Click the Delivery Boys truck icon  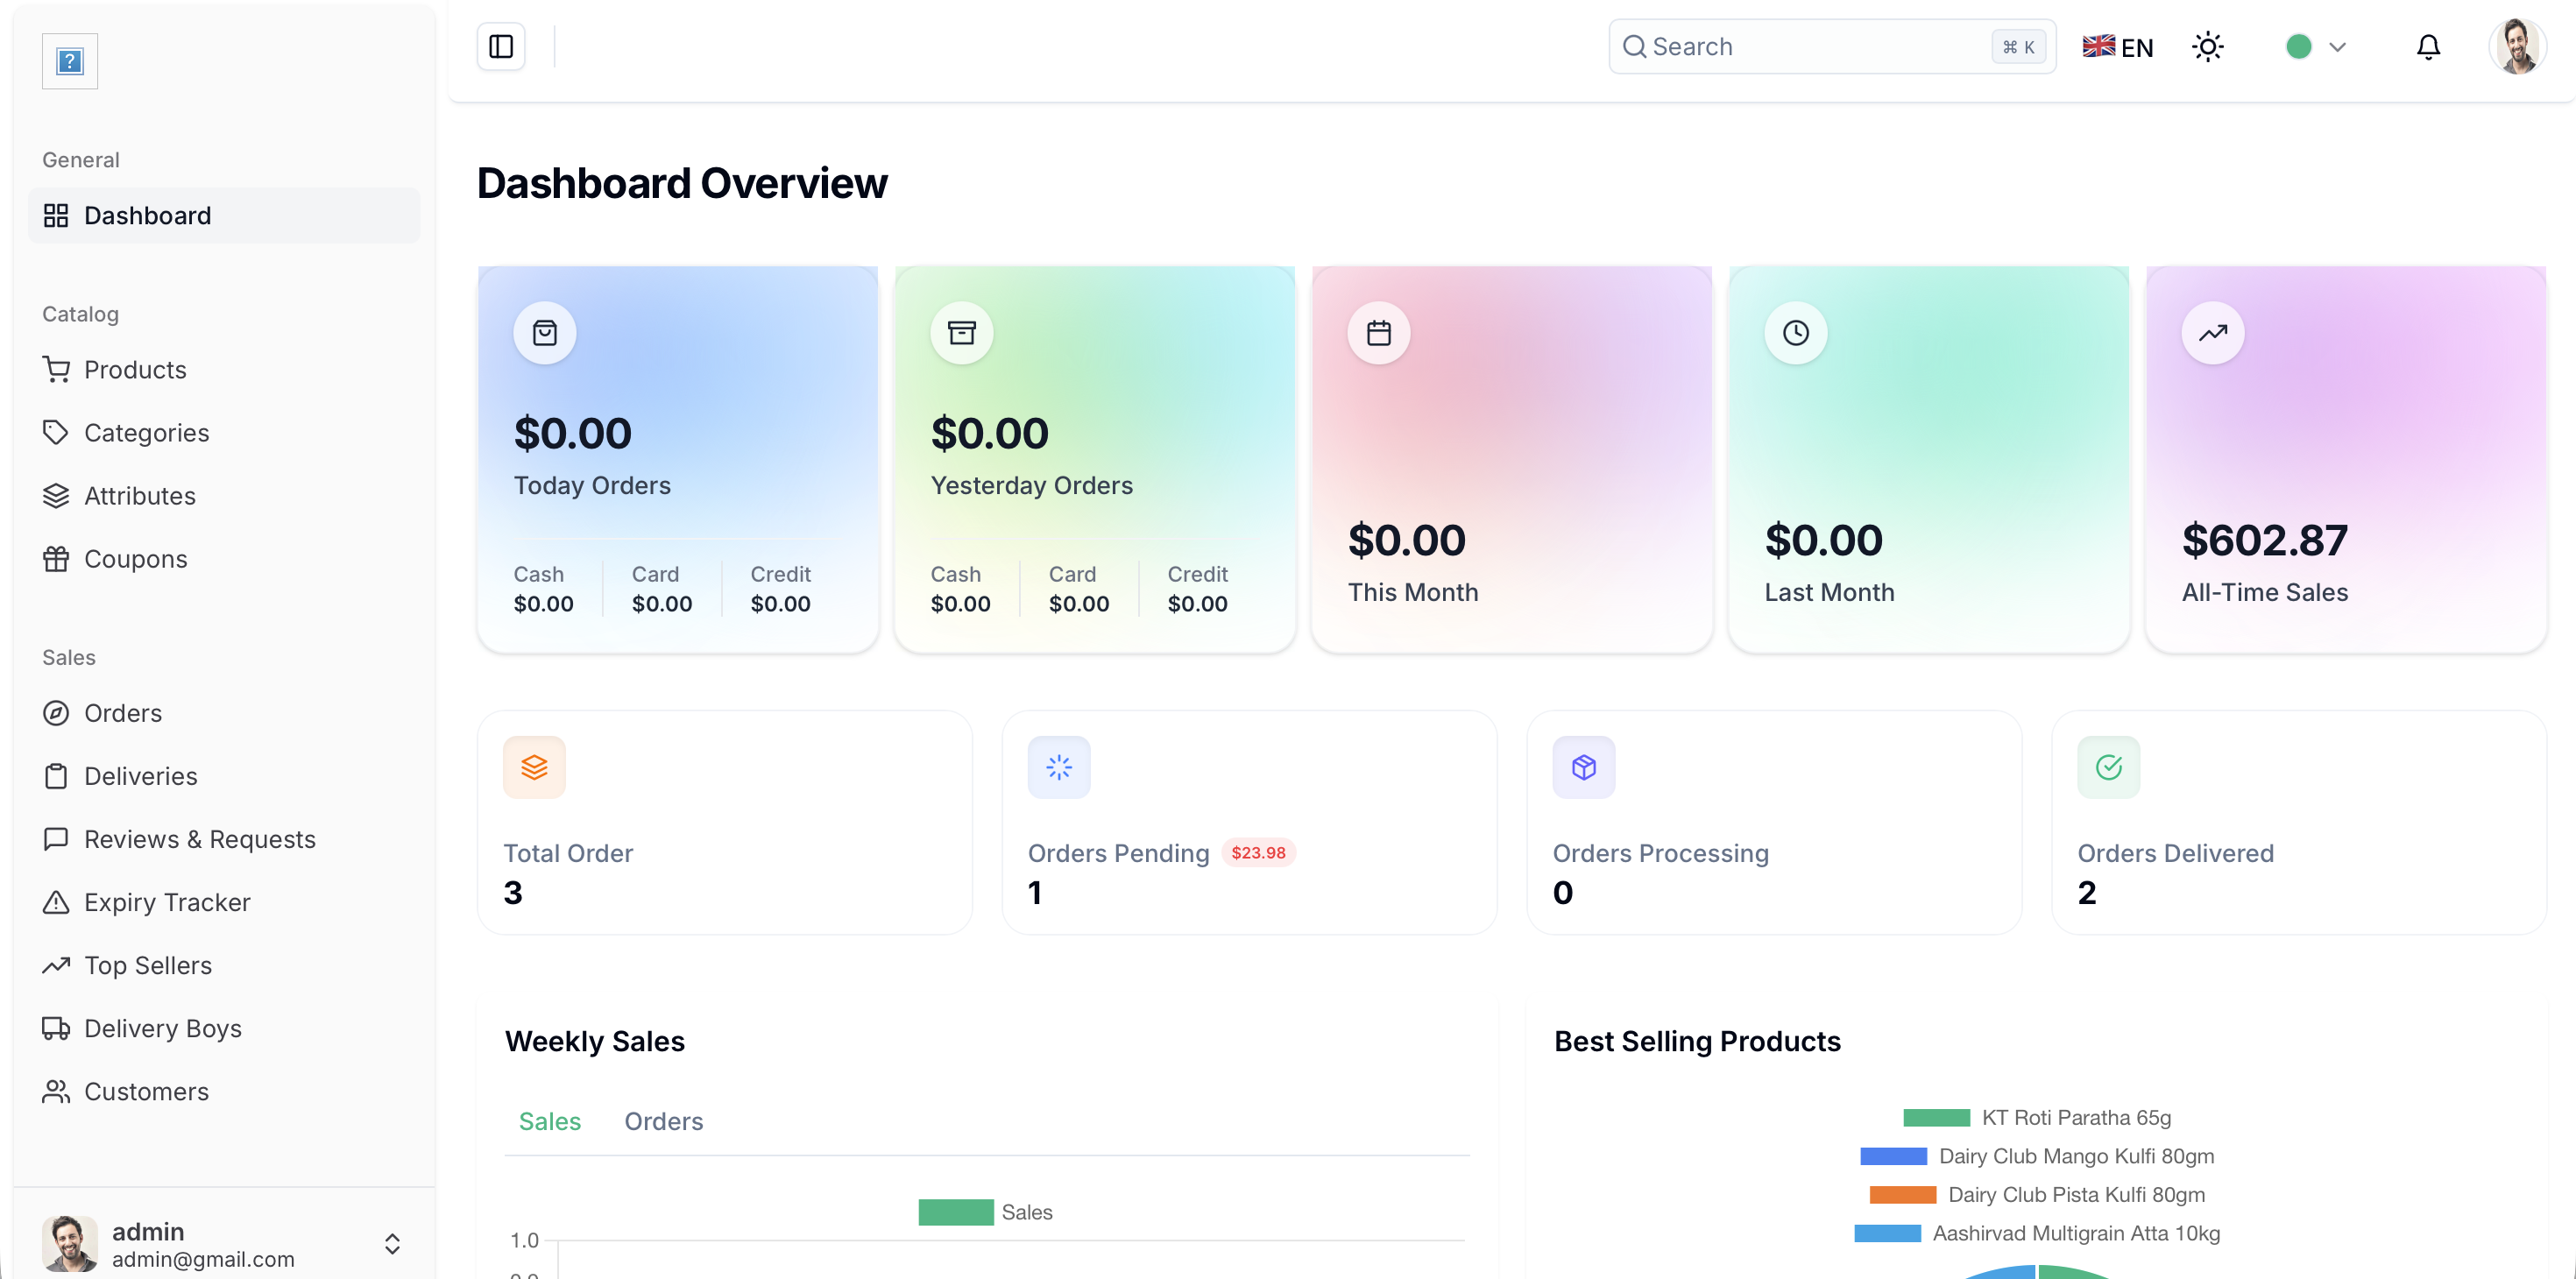click(56, 1028)
